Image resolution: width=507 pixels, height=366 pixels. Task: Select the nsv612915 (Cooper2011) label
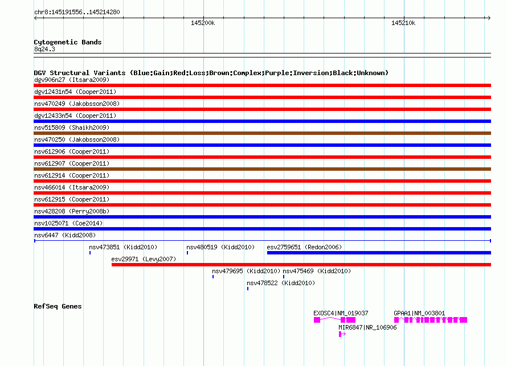pyautogui.click(x=72, y=199)
